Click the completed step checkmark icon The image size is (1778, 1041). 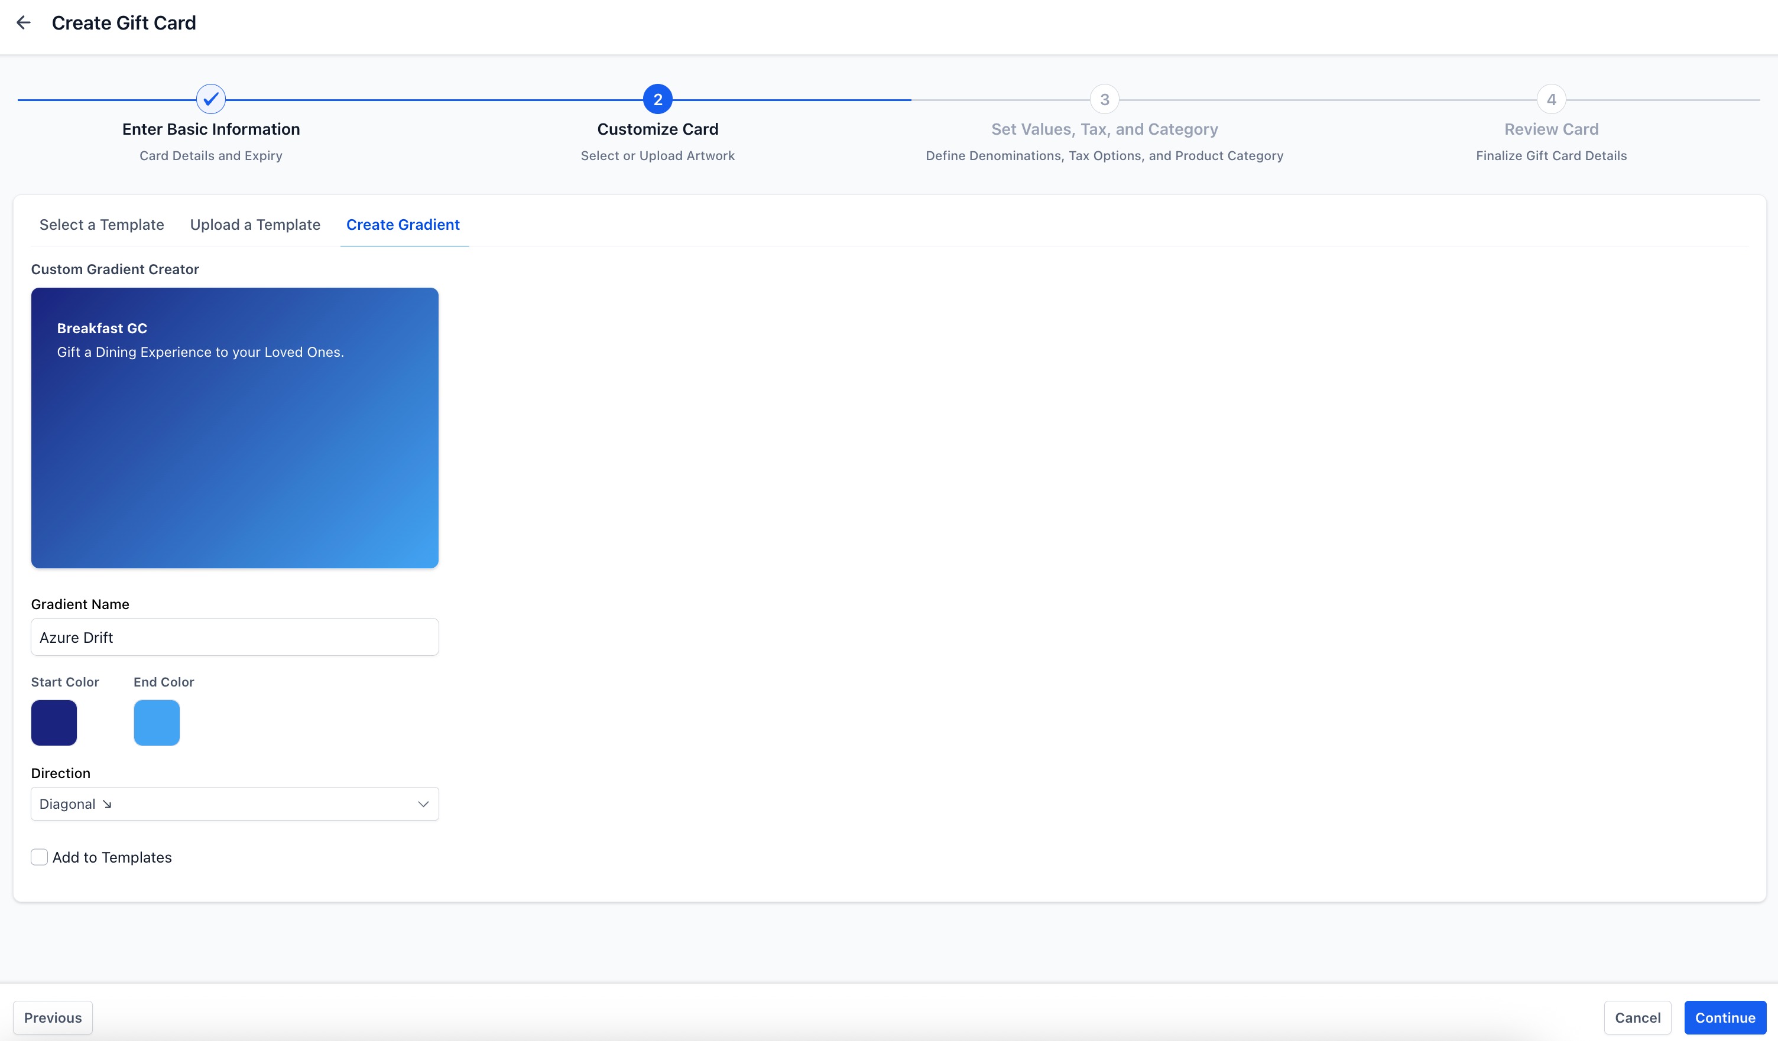(211, 99)
